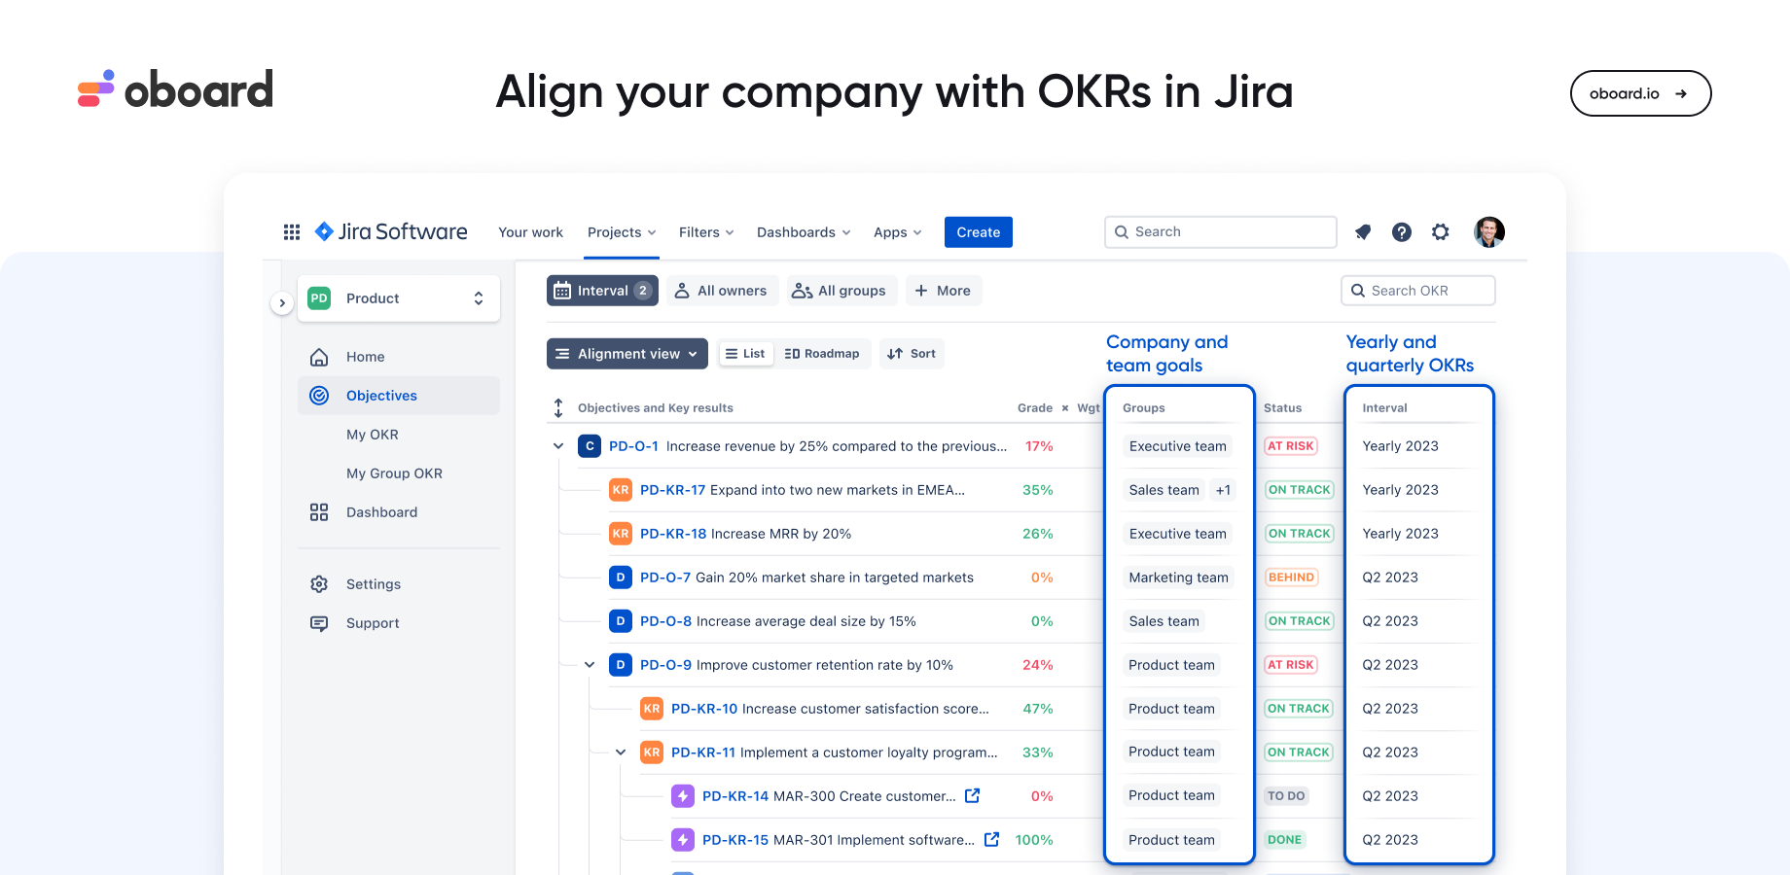This screenshot has height=875, width=1790.
Task: Click the Sort button
Action: (912, 354)
